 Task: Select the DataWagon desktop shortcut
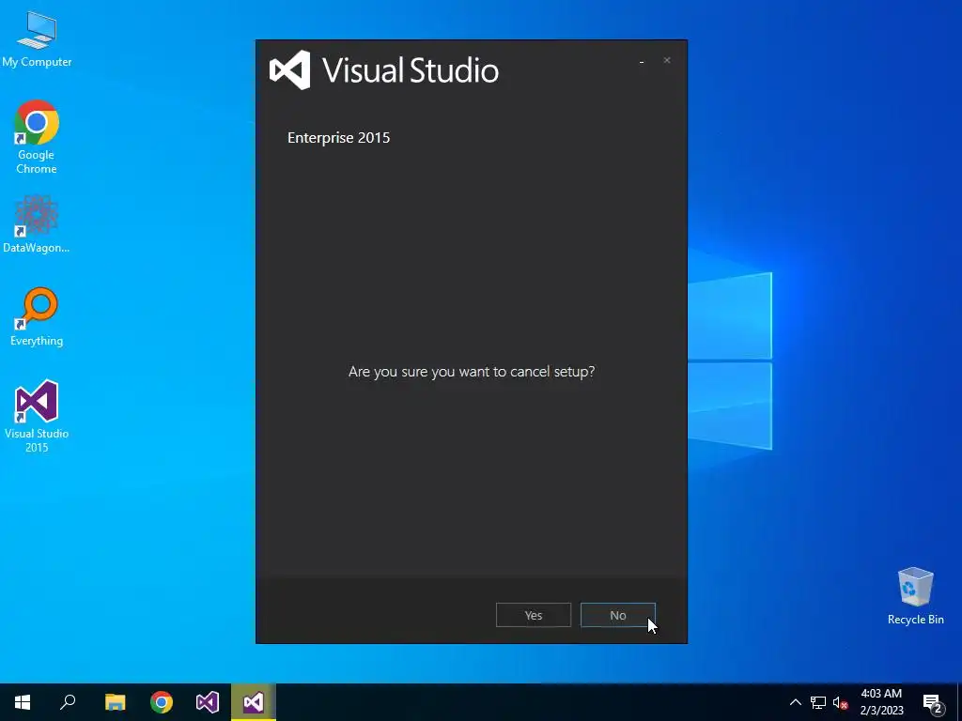click(x=37, y=224)
